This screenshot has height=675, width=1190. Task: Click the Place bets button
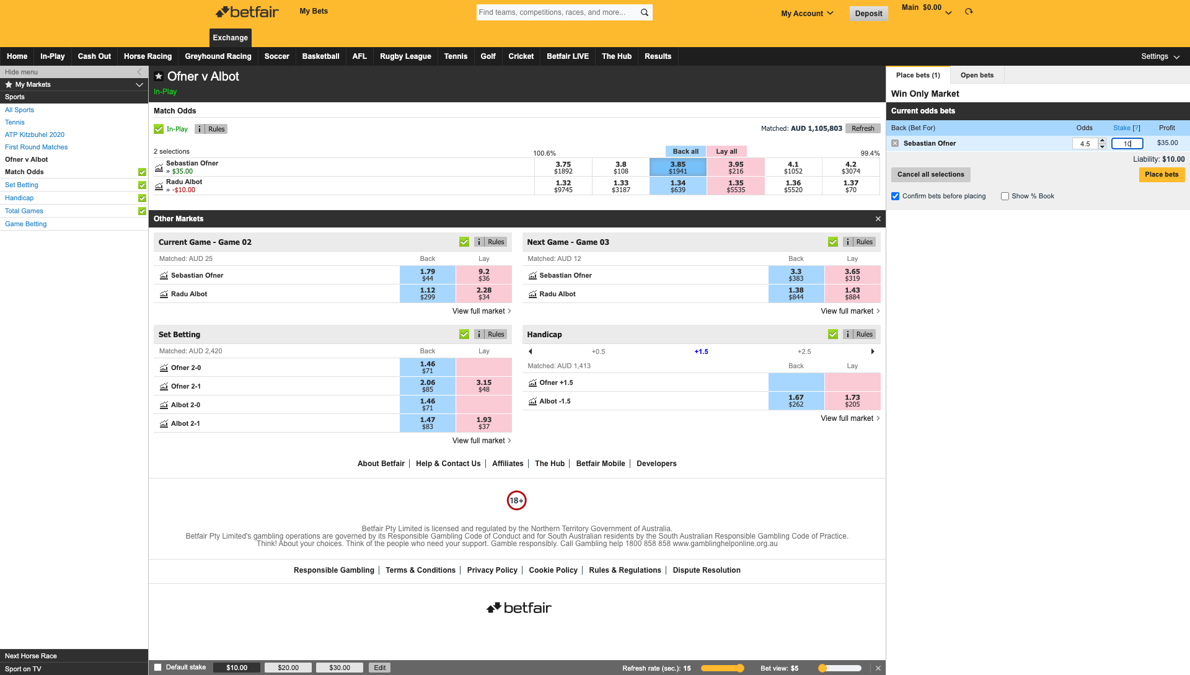[1161, 174]
